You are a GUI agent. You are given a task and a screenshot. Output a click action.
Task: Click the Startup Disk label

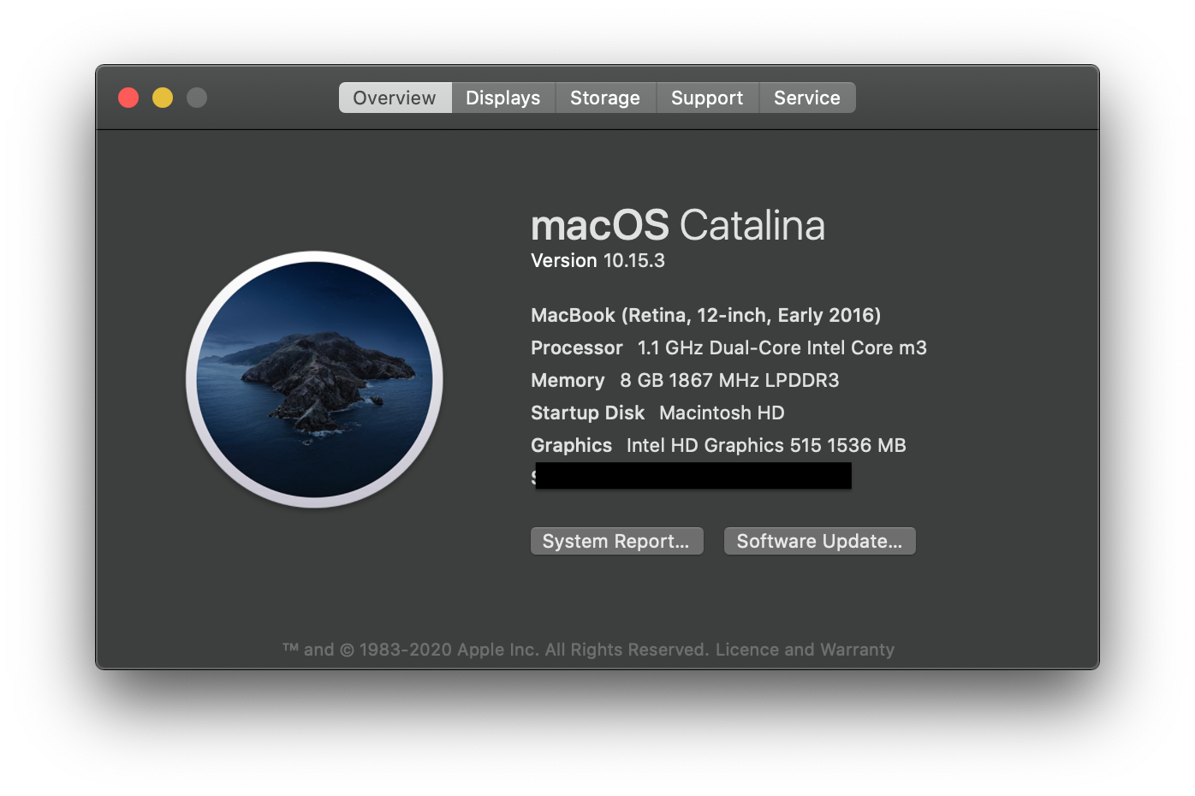point(587,413)
